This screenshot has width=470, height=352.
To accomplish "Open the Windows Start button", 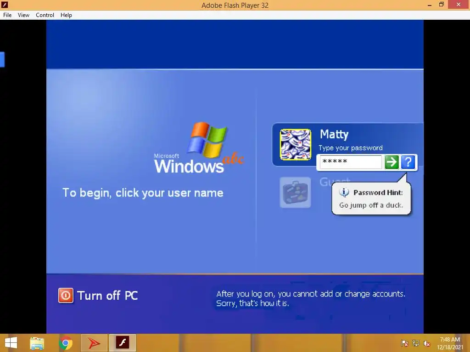I will tap(11, 343).
